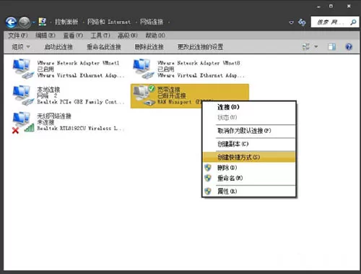Select the 本地连接 adapter icon

click(x=22, y=95)
